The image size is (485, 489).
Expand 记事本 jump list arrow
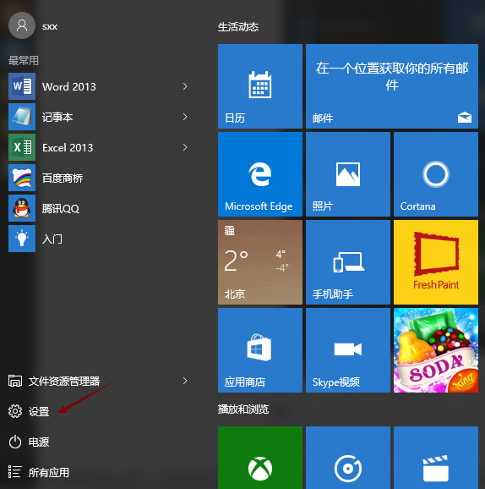pos(185,117)
